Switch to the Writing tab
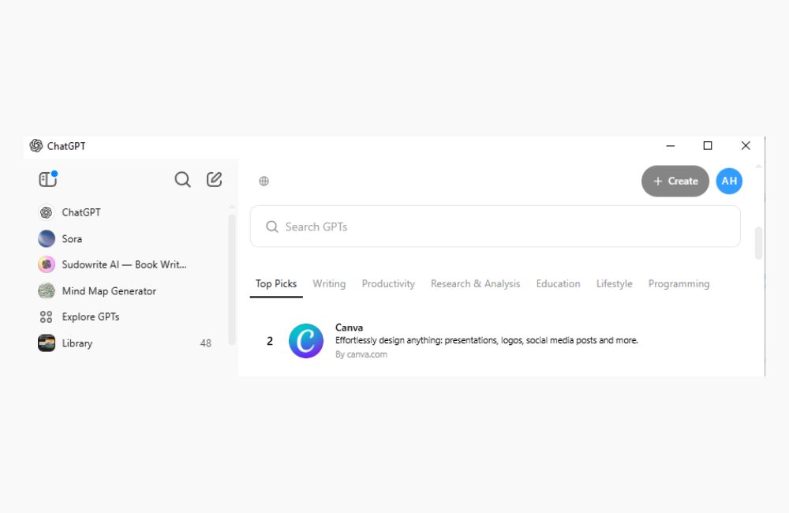The height and width of the screenshot is (513, 789). click(329, 284)
